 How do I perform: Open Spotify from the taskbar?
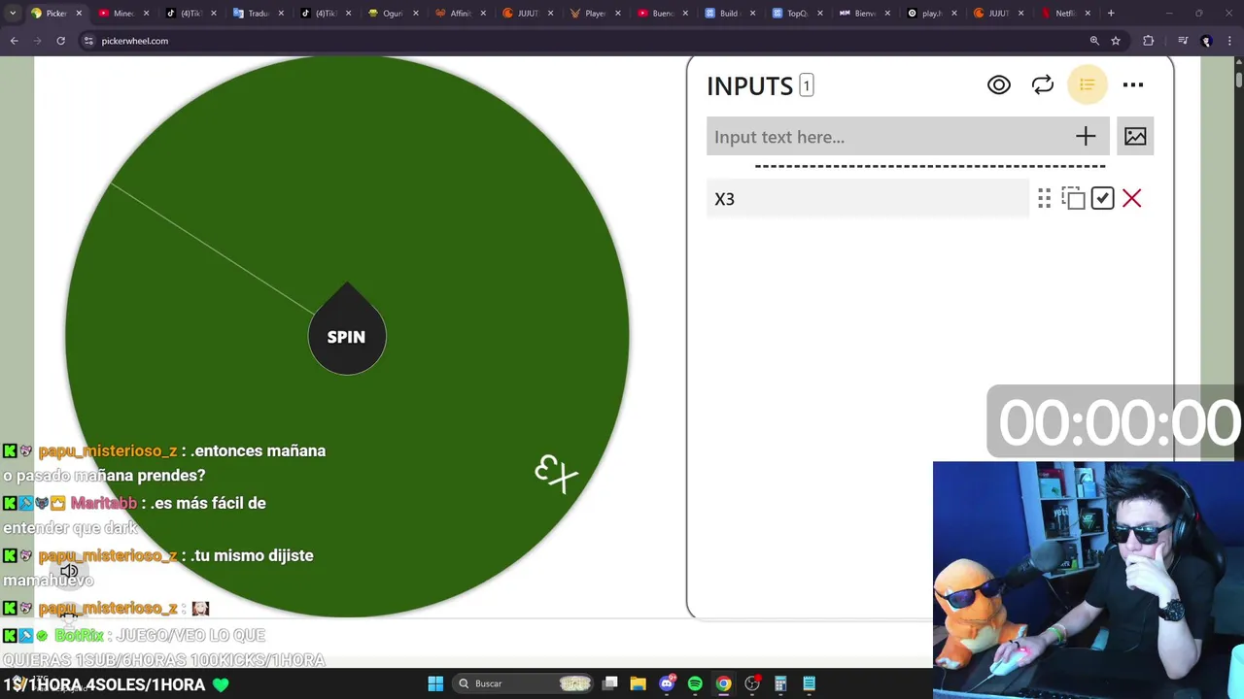coord(695,683)
